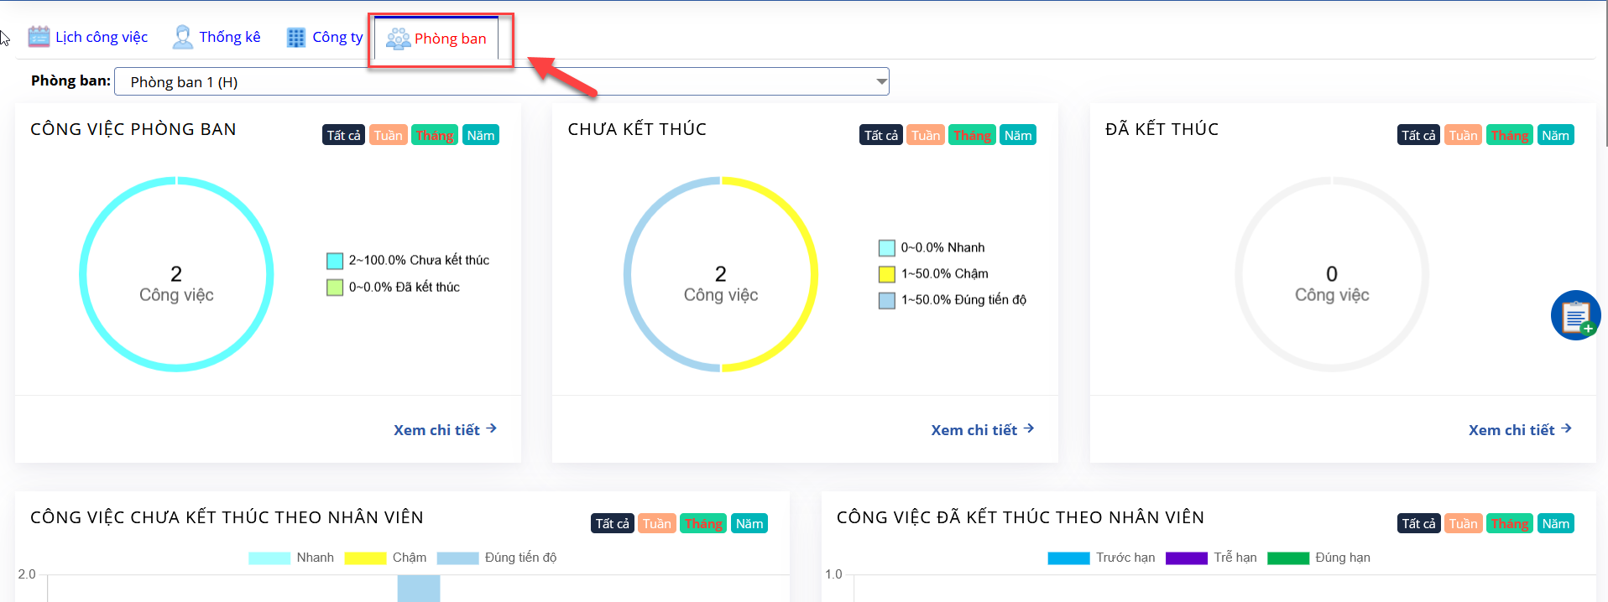The width and height of the screenshot is (1608, 602).
Task: Open Xem chi tiết for Đã kết thúc
Action: (1520, 429)
